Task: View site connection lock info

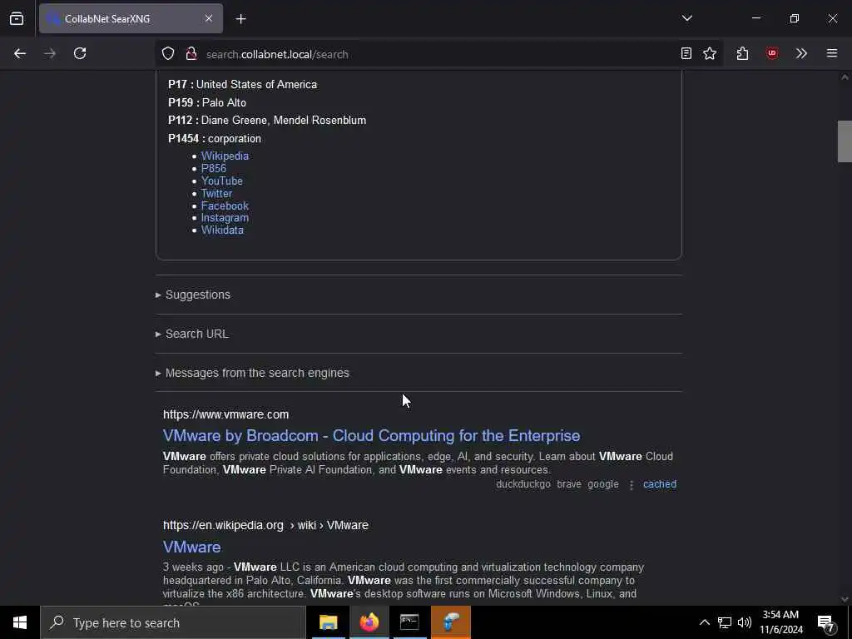Action: pos(191,54)
